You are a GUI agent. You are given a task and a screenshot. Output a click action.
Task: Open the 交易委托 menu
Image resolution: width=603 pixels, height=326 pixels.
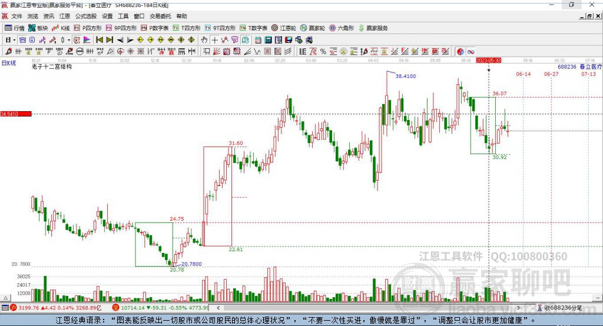pyautogui.click(x=160, y=16)
